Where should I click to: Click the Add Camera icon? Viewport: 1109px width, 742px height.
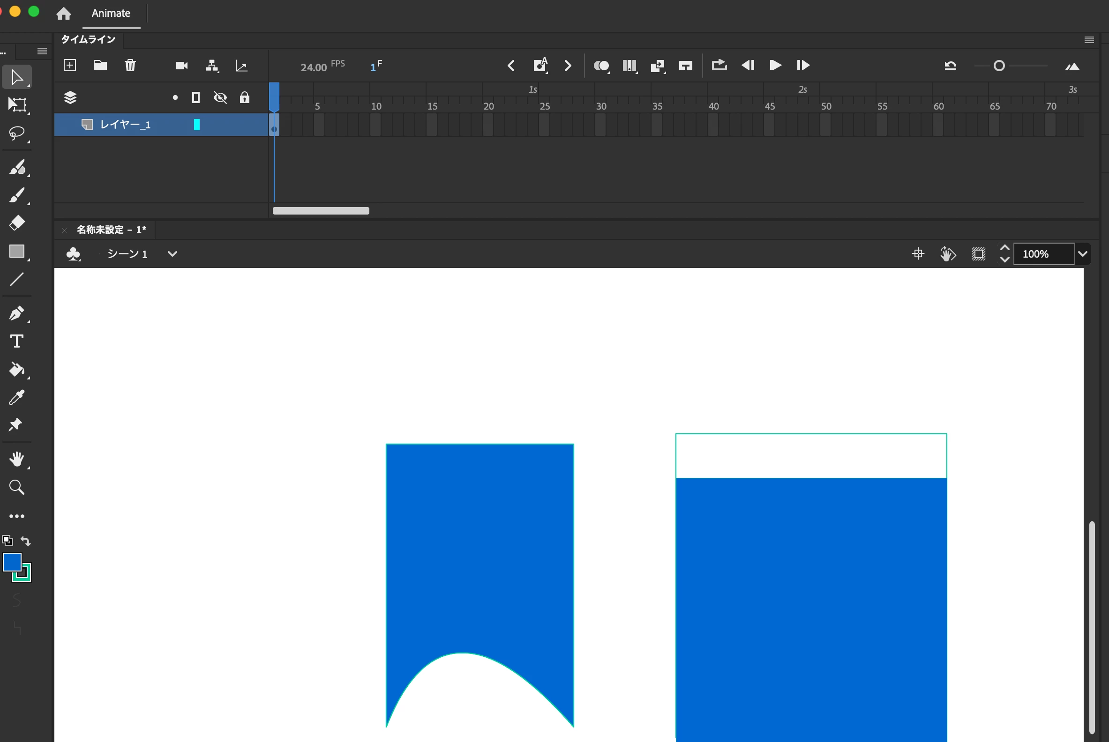(182, 65)
